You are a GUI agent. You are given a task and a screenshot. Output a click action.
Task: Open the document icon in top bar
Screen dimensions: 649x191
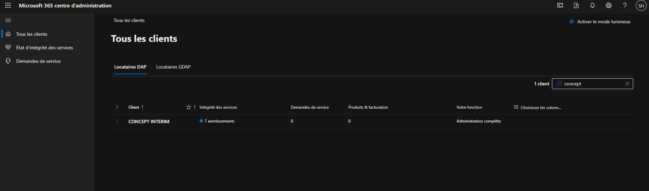tap(576, 5)
